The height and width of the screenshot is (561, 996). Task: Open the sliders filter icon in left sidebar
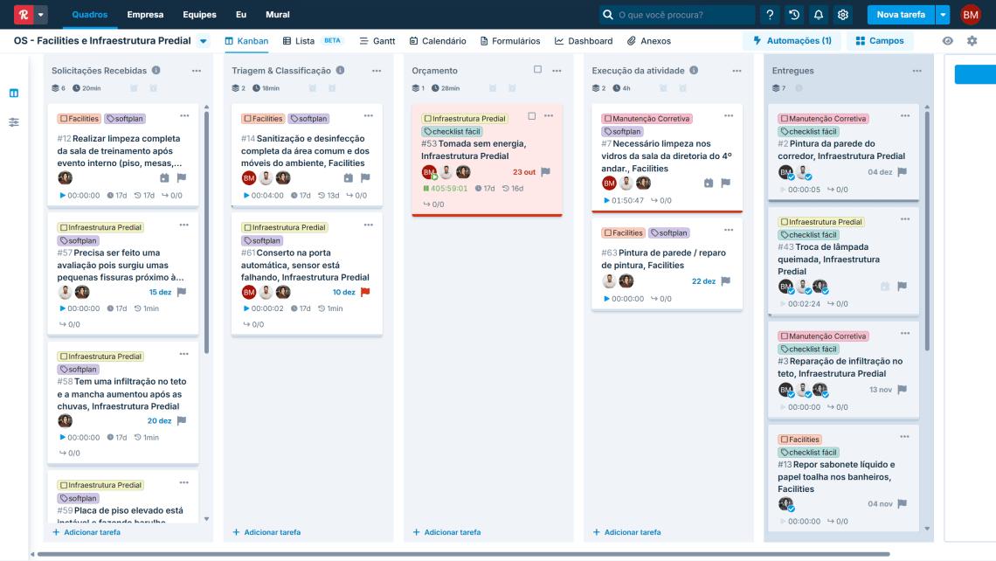[14, 122]
